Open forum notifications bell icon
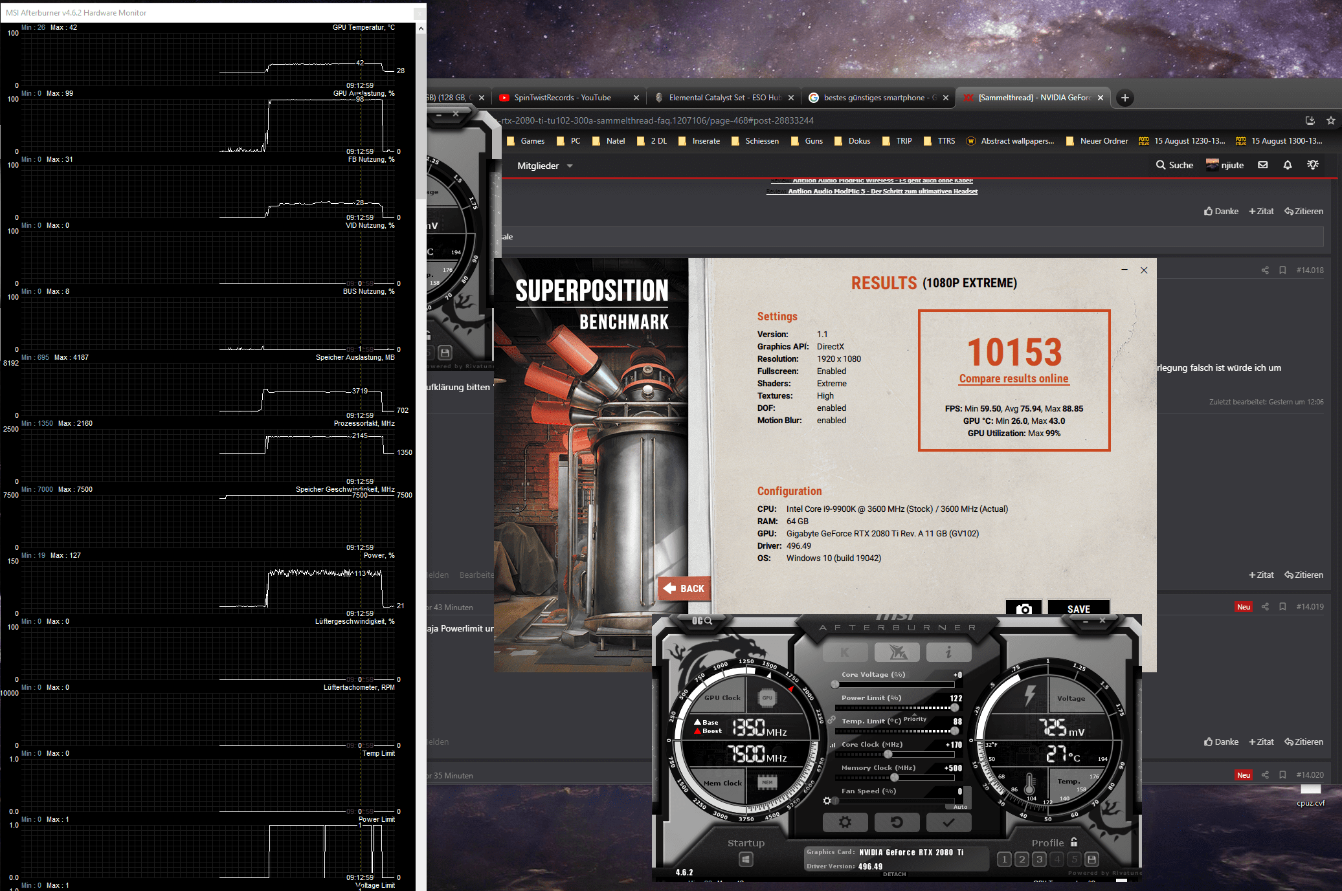Screen dimensions: 1342x891 click(x=1288, y=165)
